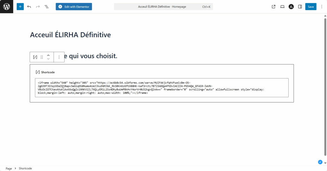Undo the last change

coord(29,6)
